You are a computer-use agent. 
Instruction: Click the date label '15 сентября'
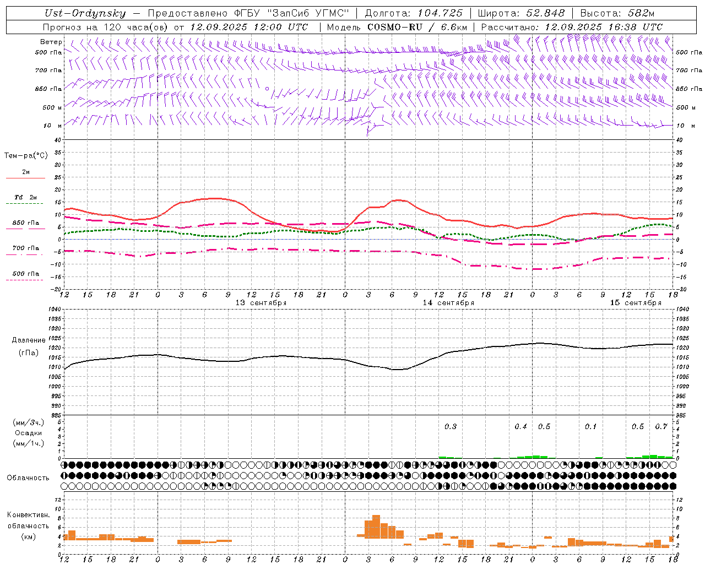point(636,303)
